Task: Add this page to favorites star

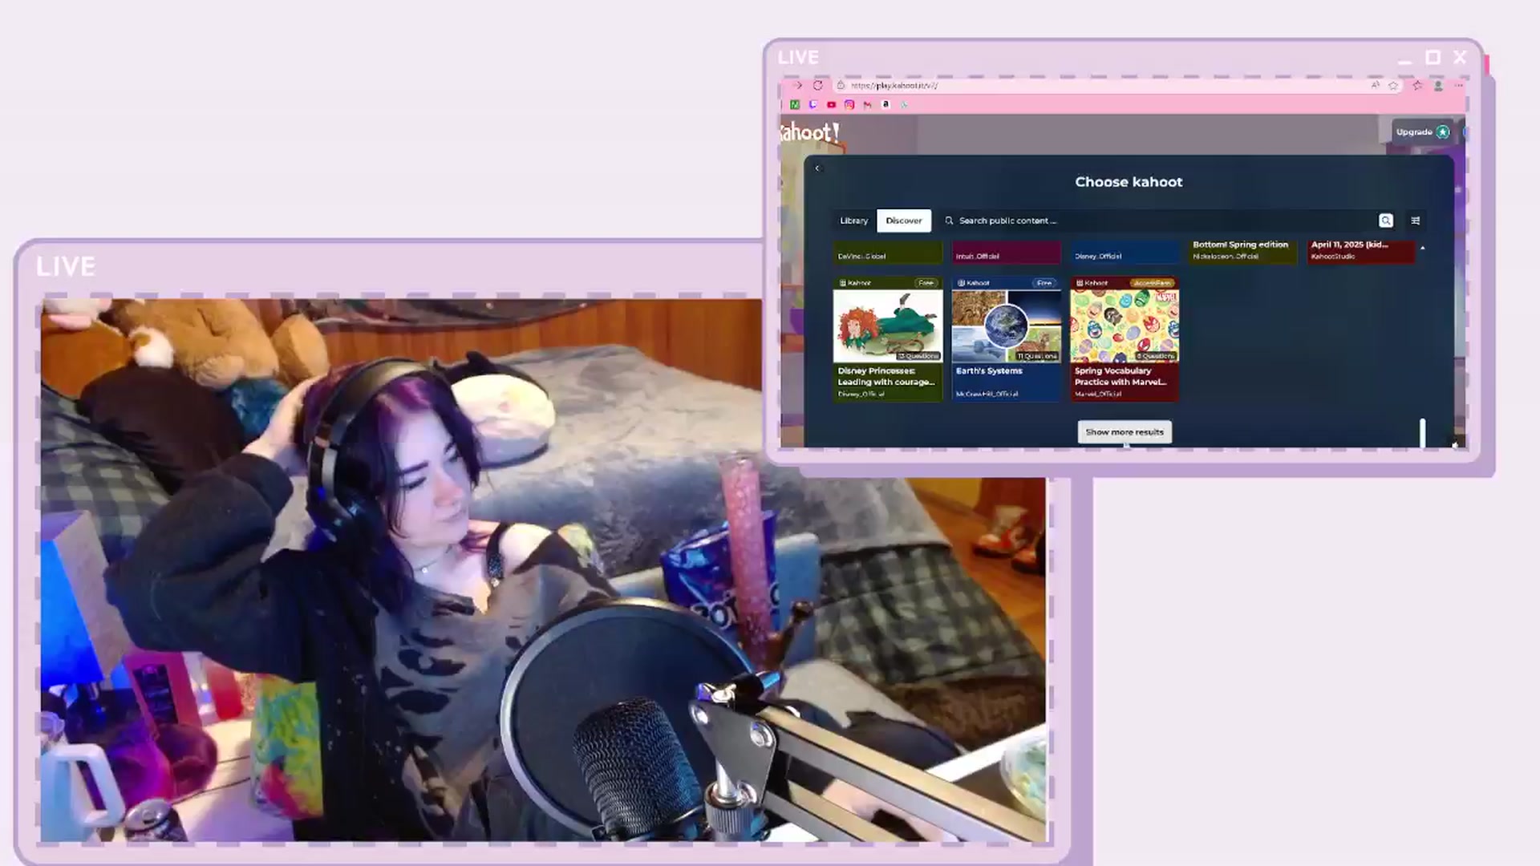Action: [1394, 85]
